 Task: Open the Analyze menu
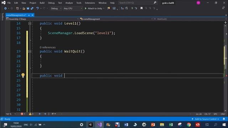(69, 3)
